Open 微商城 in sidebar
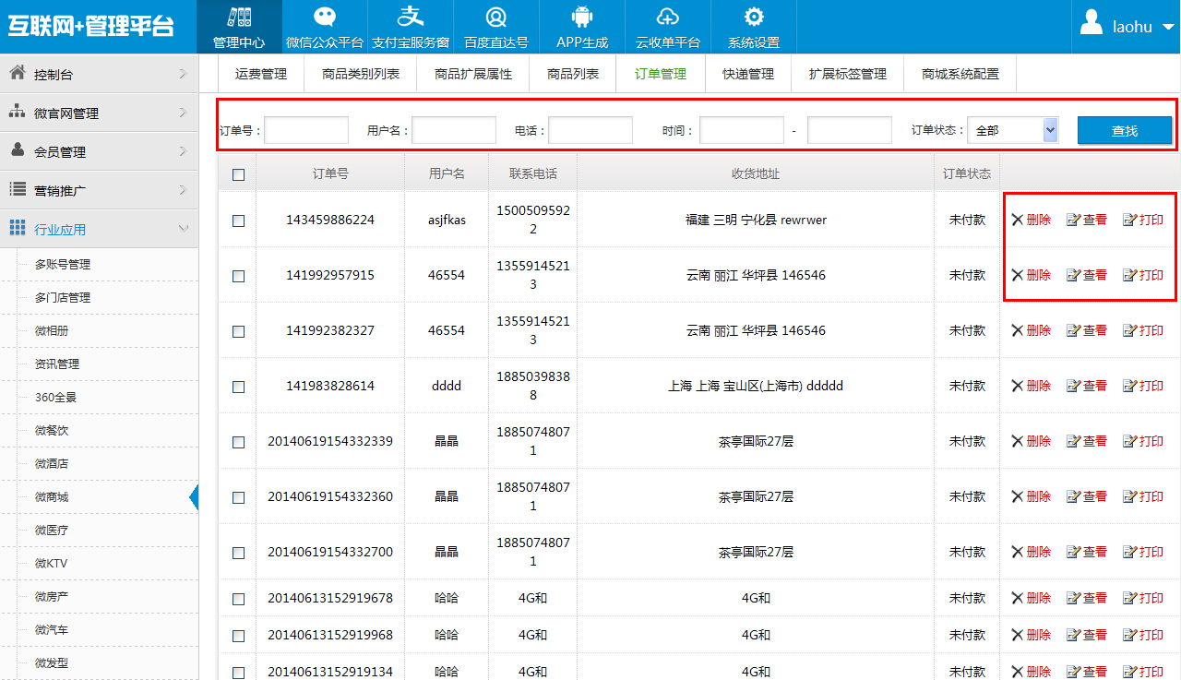 click(x=52, y=497)
